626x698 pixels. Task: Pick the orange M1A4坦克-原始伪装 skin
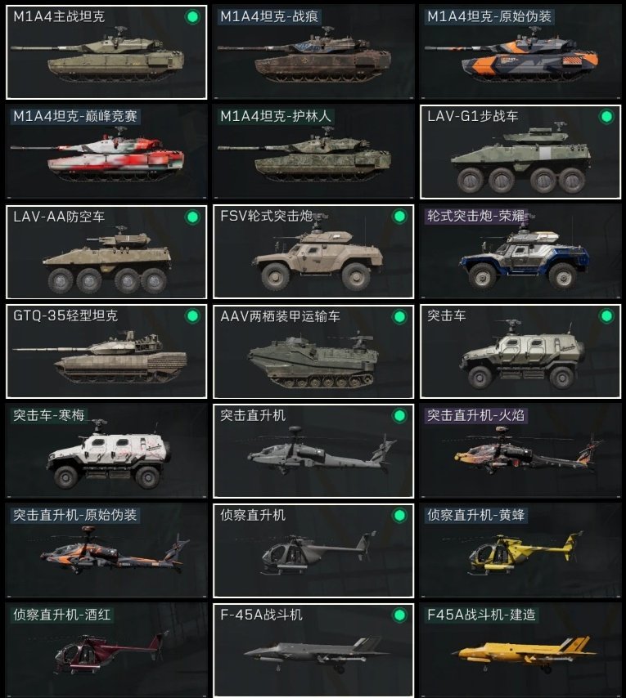pyautogui.click(x=520, y=52)
